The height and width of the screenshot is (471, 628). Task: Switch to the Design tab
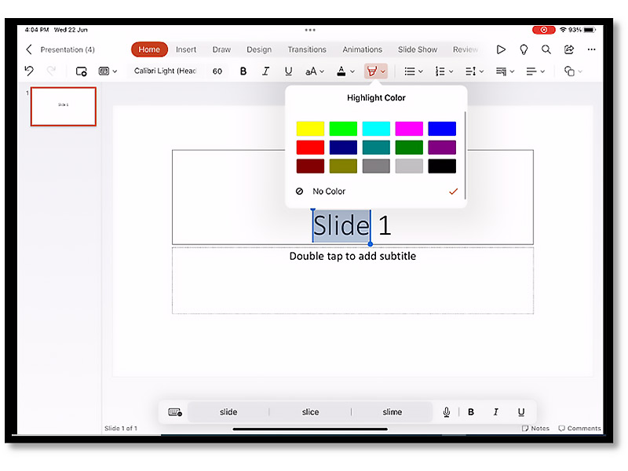point(259,49)
